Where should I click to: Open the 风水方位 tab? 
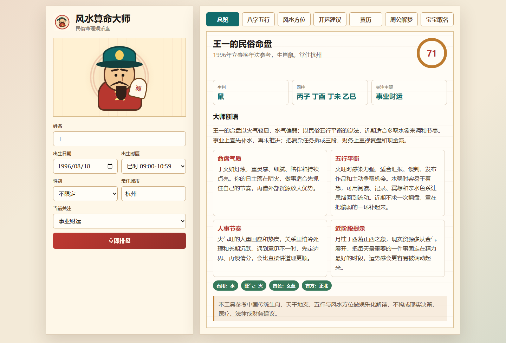(x=294, y=19)
